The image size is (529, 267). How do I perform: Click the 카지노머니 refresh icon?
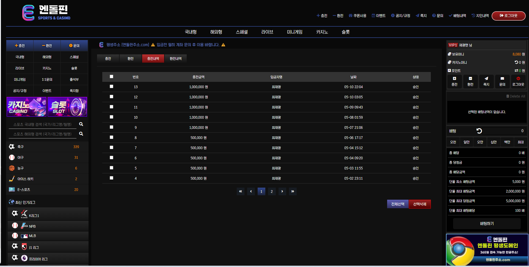tap(516, 62)
